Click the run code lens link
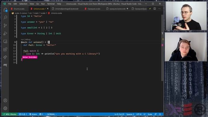The width and height of the screenshot is (208, 117). tap(22, 39)
